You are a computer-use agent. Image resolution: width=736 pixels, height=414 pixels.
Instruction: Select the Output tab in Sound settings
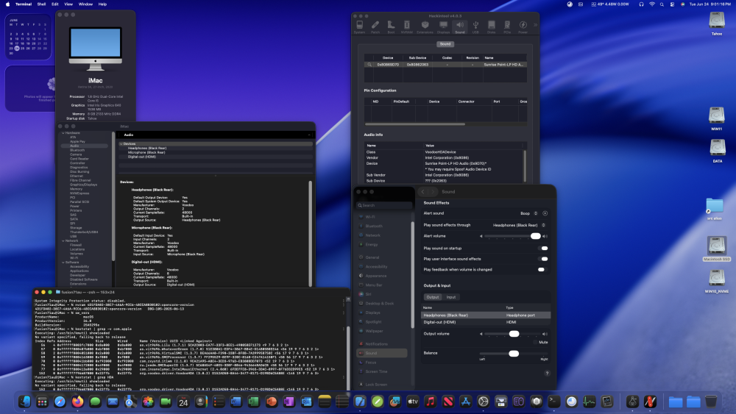(433, 297)
